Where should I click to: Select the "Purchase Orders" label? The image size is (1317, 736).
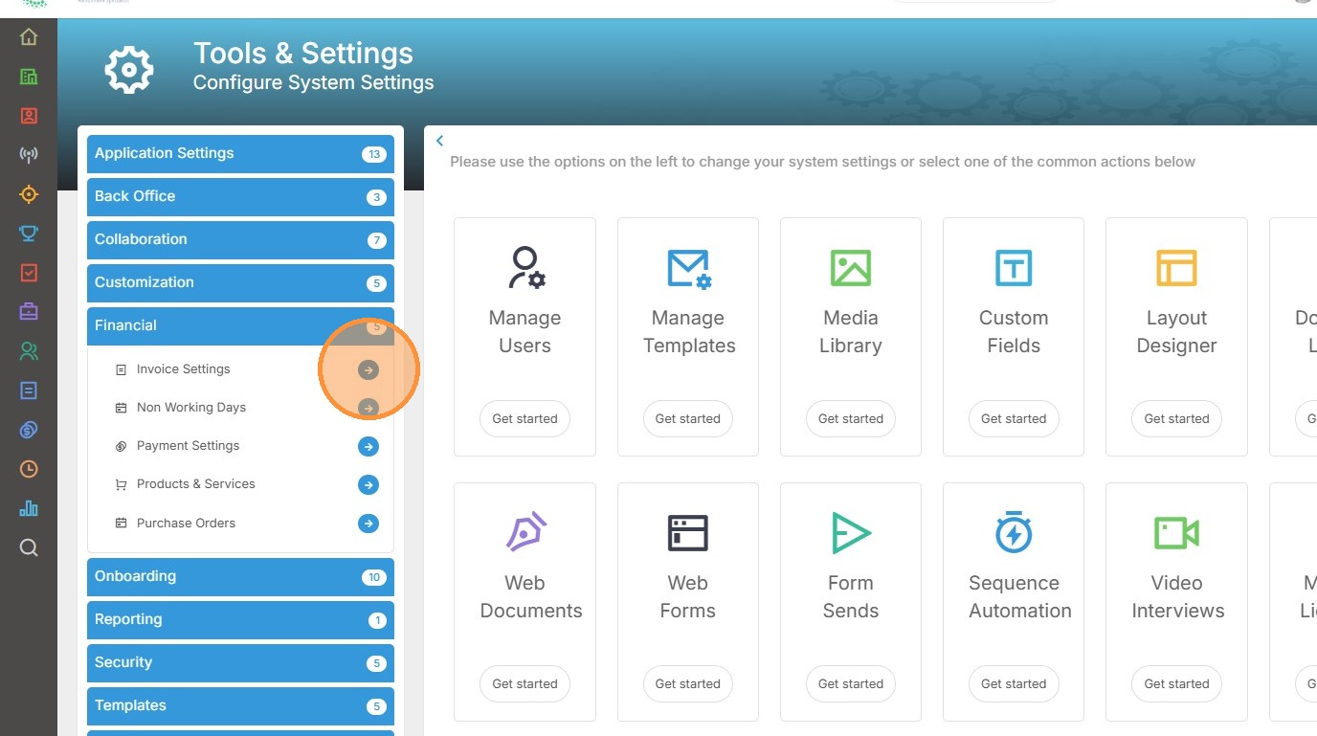(187, 524)
